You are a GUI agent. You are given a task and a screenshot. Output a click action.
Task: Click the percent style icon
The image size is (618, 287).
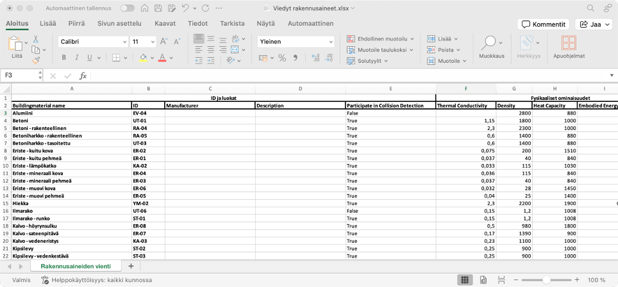281,58
